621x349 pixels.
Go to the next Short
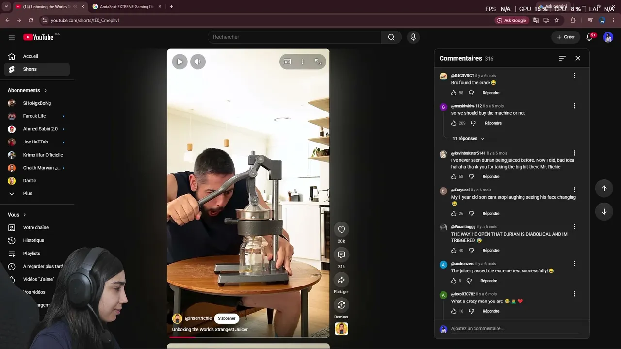tap(604, 212)
